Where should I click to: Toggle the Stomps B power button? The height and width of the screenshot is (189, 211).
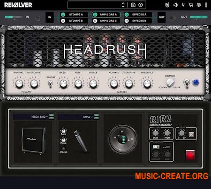63,21
